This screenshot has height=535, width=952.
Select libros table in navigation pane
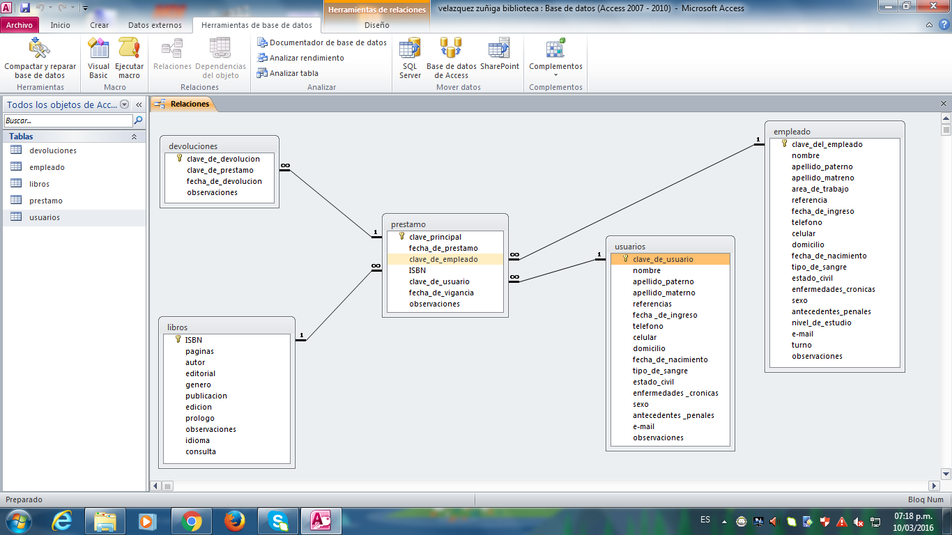coord(74,184)
